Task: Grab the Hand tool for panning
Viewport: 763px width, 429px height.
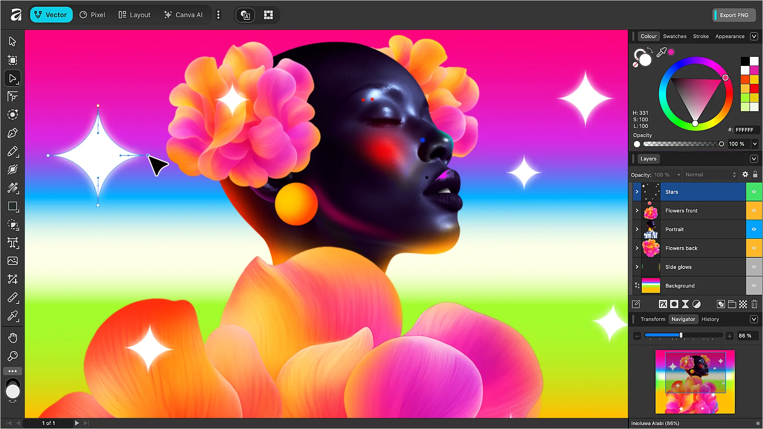Action: [x=13, y=338]
